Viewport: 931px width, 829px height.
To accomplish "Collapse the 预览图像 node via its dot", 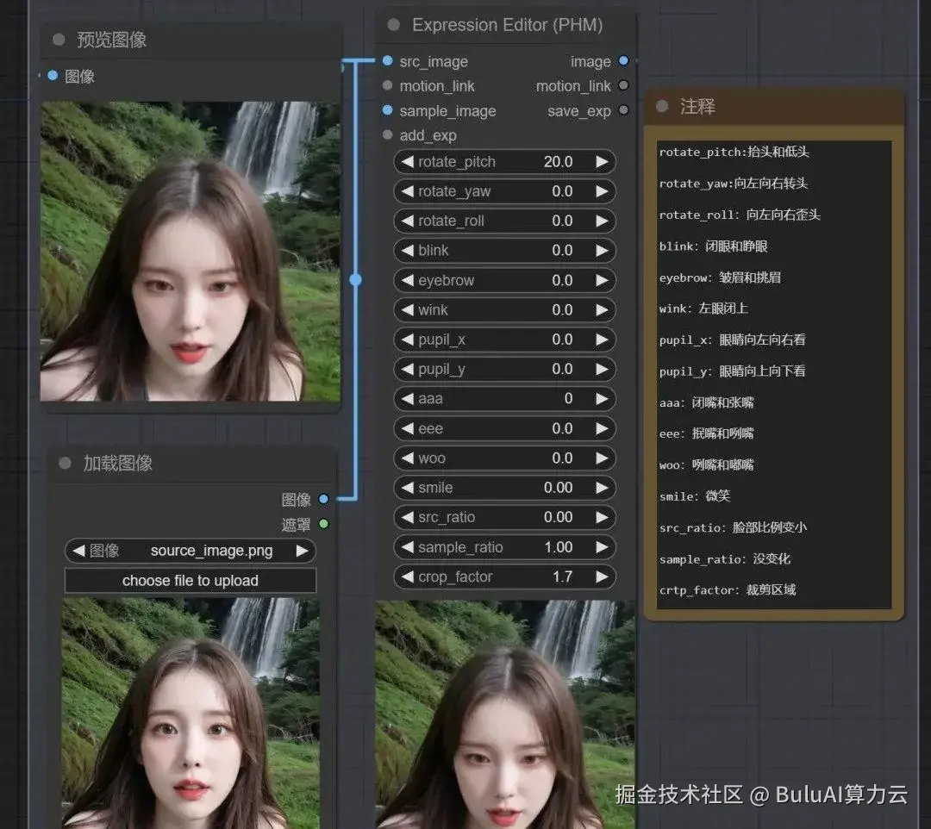I will click(59, 40).
